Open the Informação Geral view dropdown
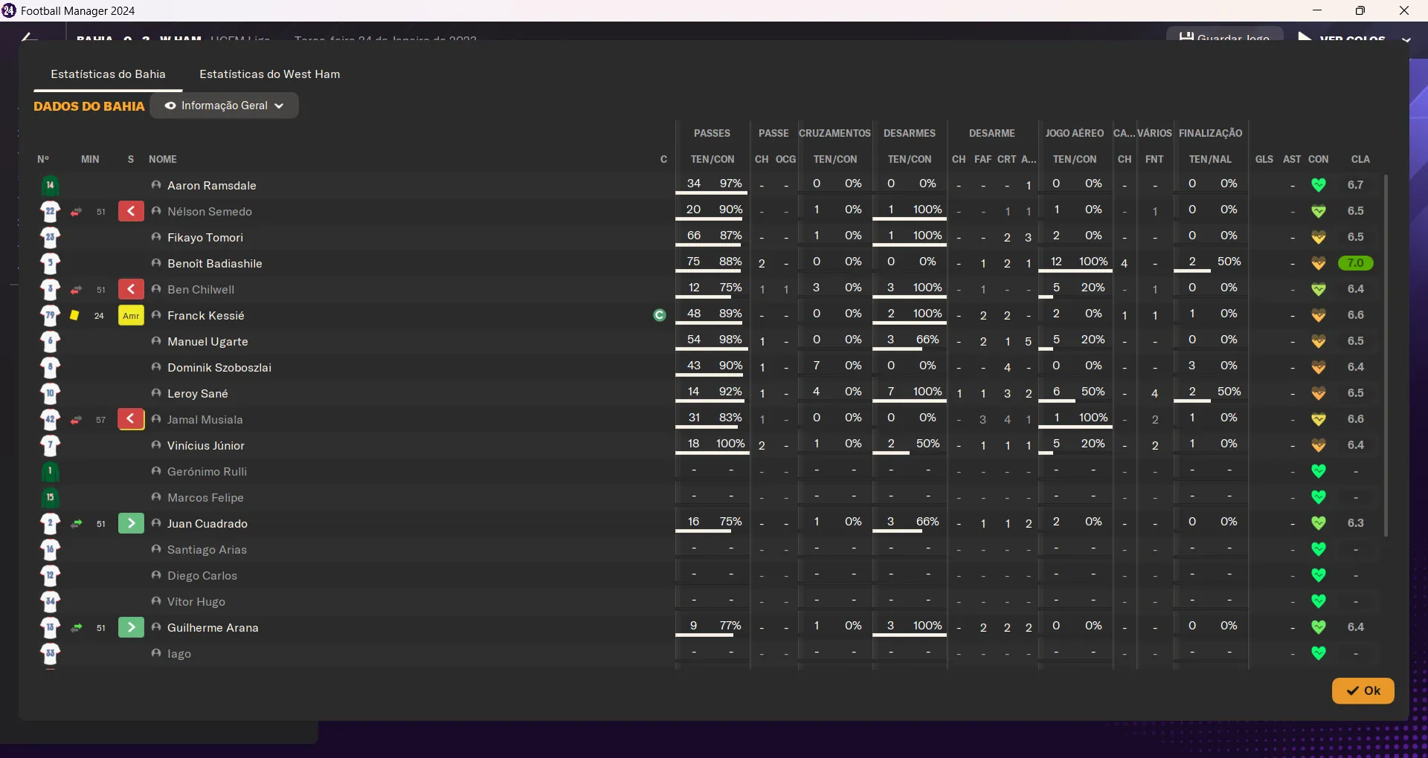This screenshot has width=1428, height=758. click(225, 106)
